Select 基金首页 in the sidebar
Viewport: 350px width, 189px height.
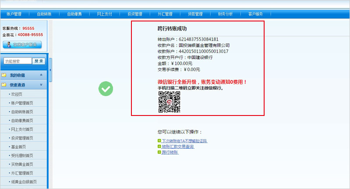tap(18, 147)
